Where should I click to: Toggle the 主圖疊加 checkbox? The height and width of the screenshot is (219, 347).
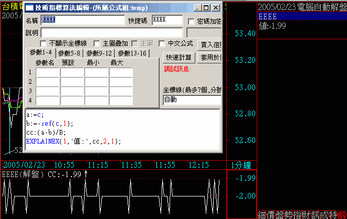pos(97,43)
